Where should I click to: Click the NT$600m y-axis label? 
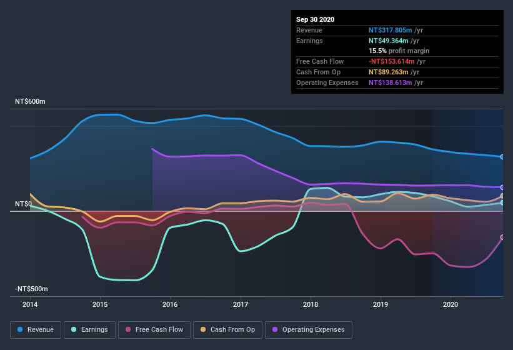coord(30,101)
